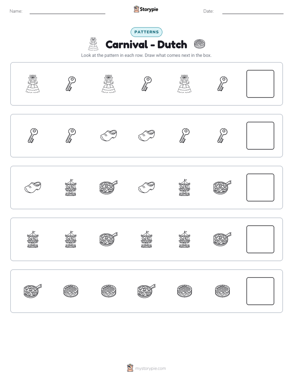Click the first carousel in row three
This screenshot has height=380, width=293.
click(x=71, y=188)
